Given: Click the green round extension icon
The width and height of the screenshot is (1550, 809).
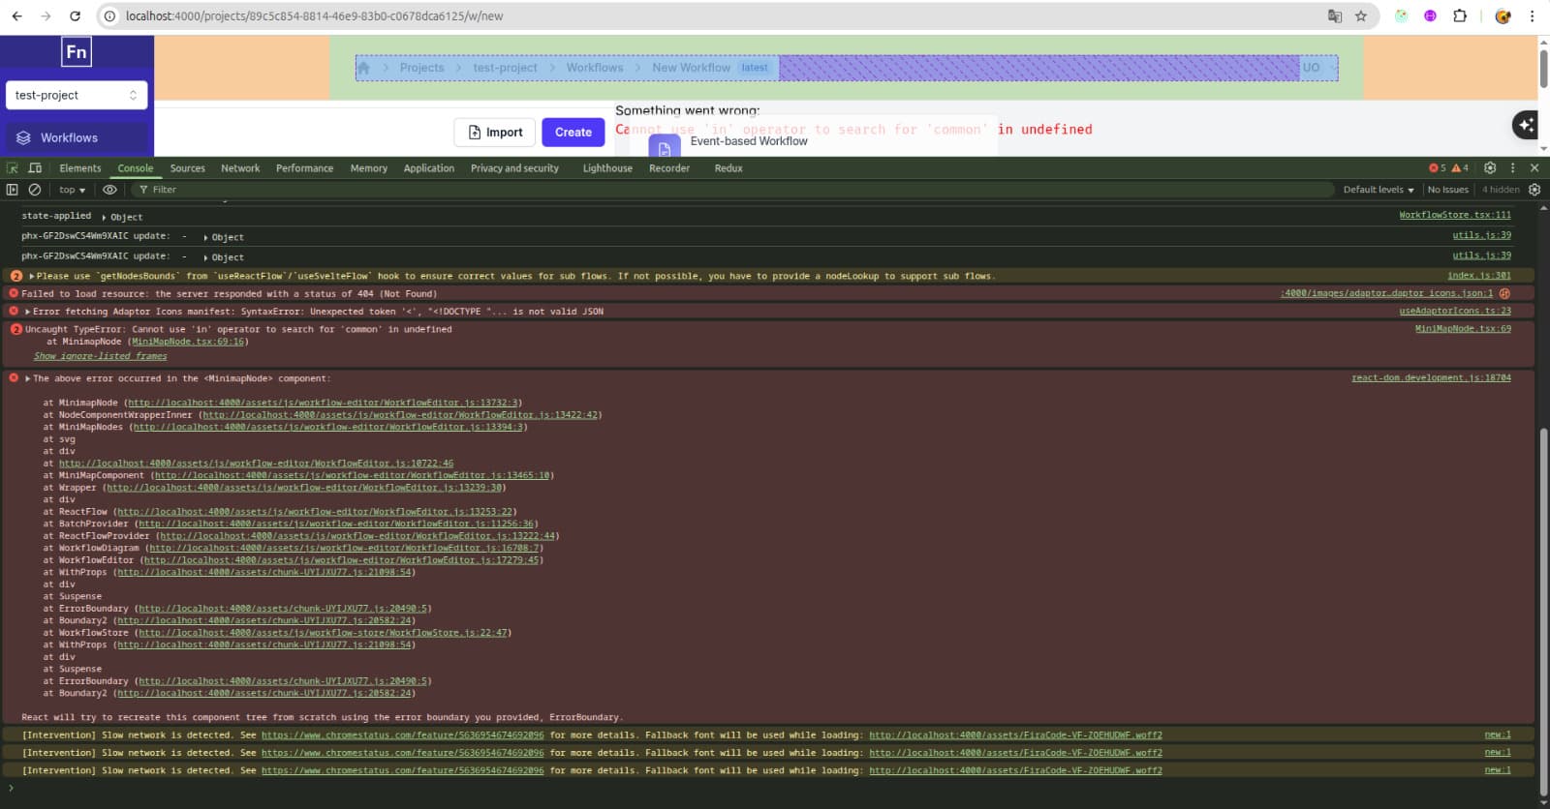Looking at the screenshot, I should (1401, 16).
